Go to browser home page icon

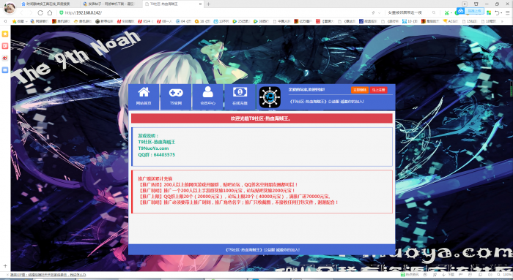tap(50, 12)
